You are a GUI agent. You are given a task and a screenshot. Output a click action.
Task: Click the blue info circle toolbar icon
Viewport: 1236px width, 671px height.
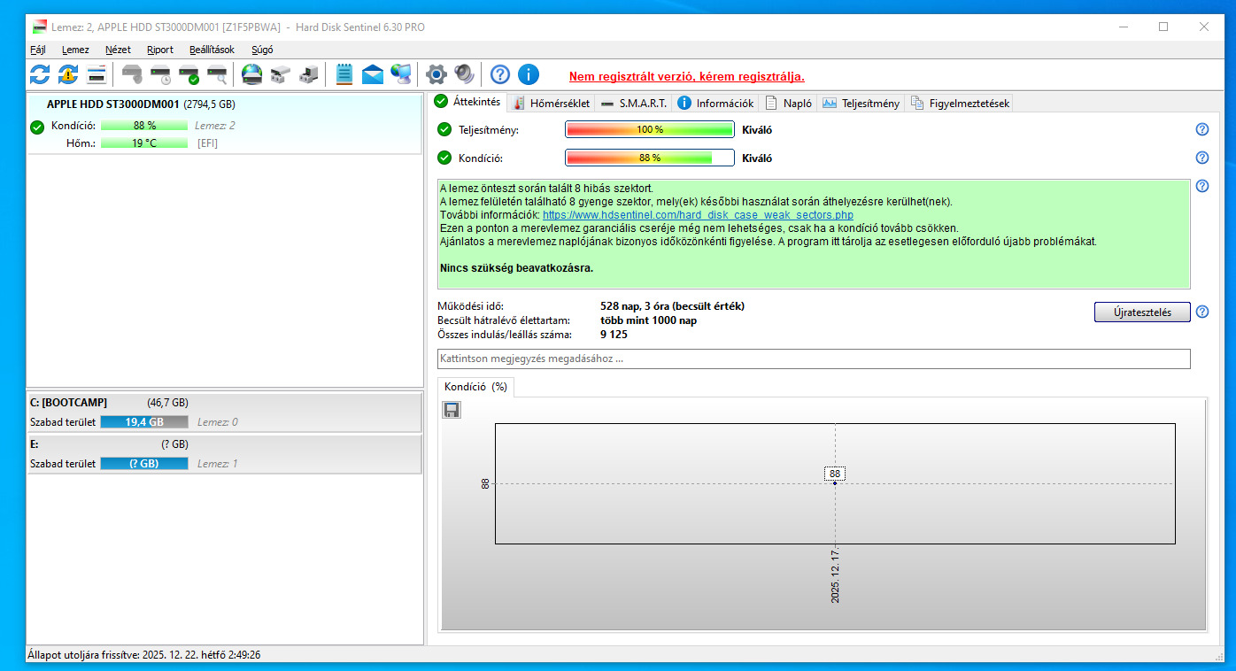pyautogui.click(x=529, y=74)
